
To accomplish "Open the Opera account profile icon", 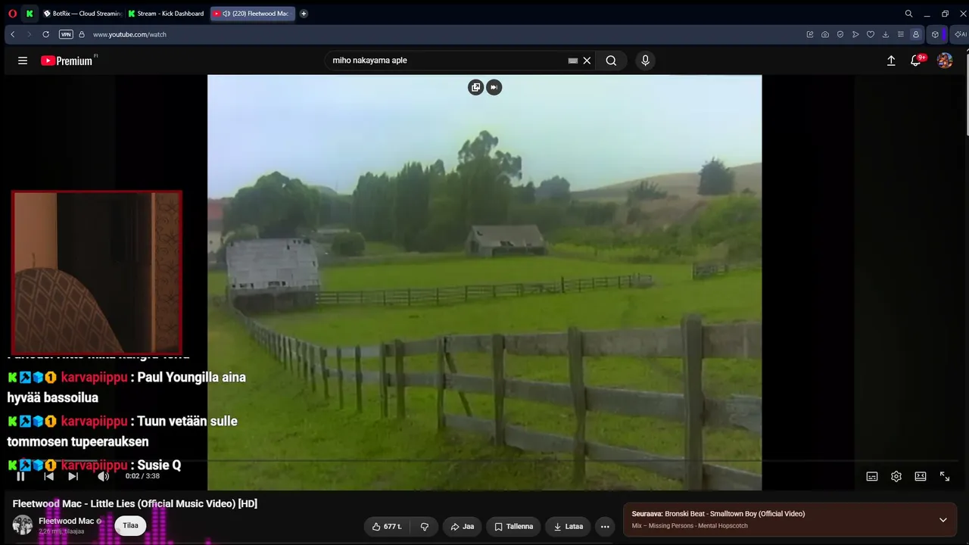I will coord(916,34).
